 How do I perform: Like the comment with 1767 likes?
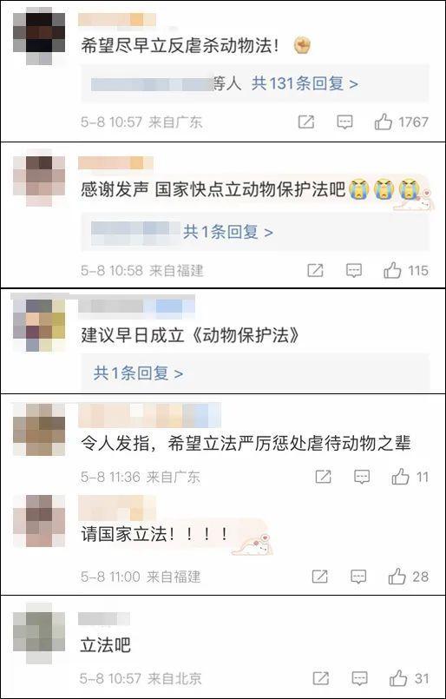(x=384, y=122)
